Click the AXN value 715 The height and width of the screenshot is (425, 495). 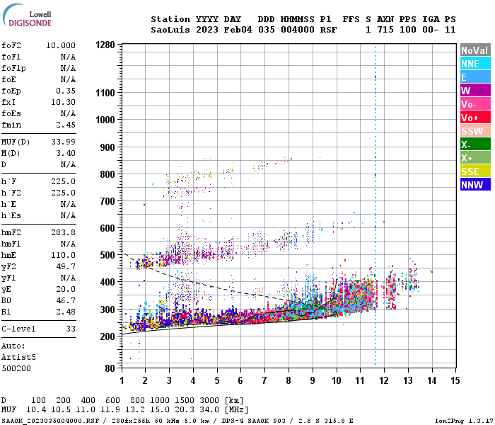(x=385, y=30)
